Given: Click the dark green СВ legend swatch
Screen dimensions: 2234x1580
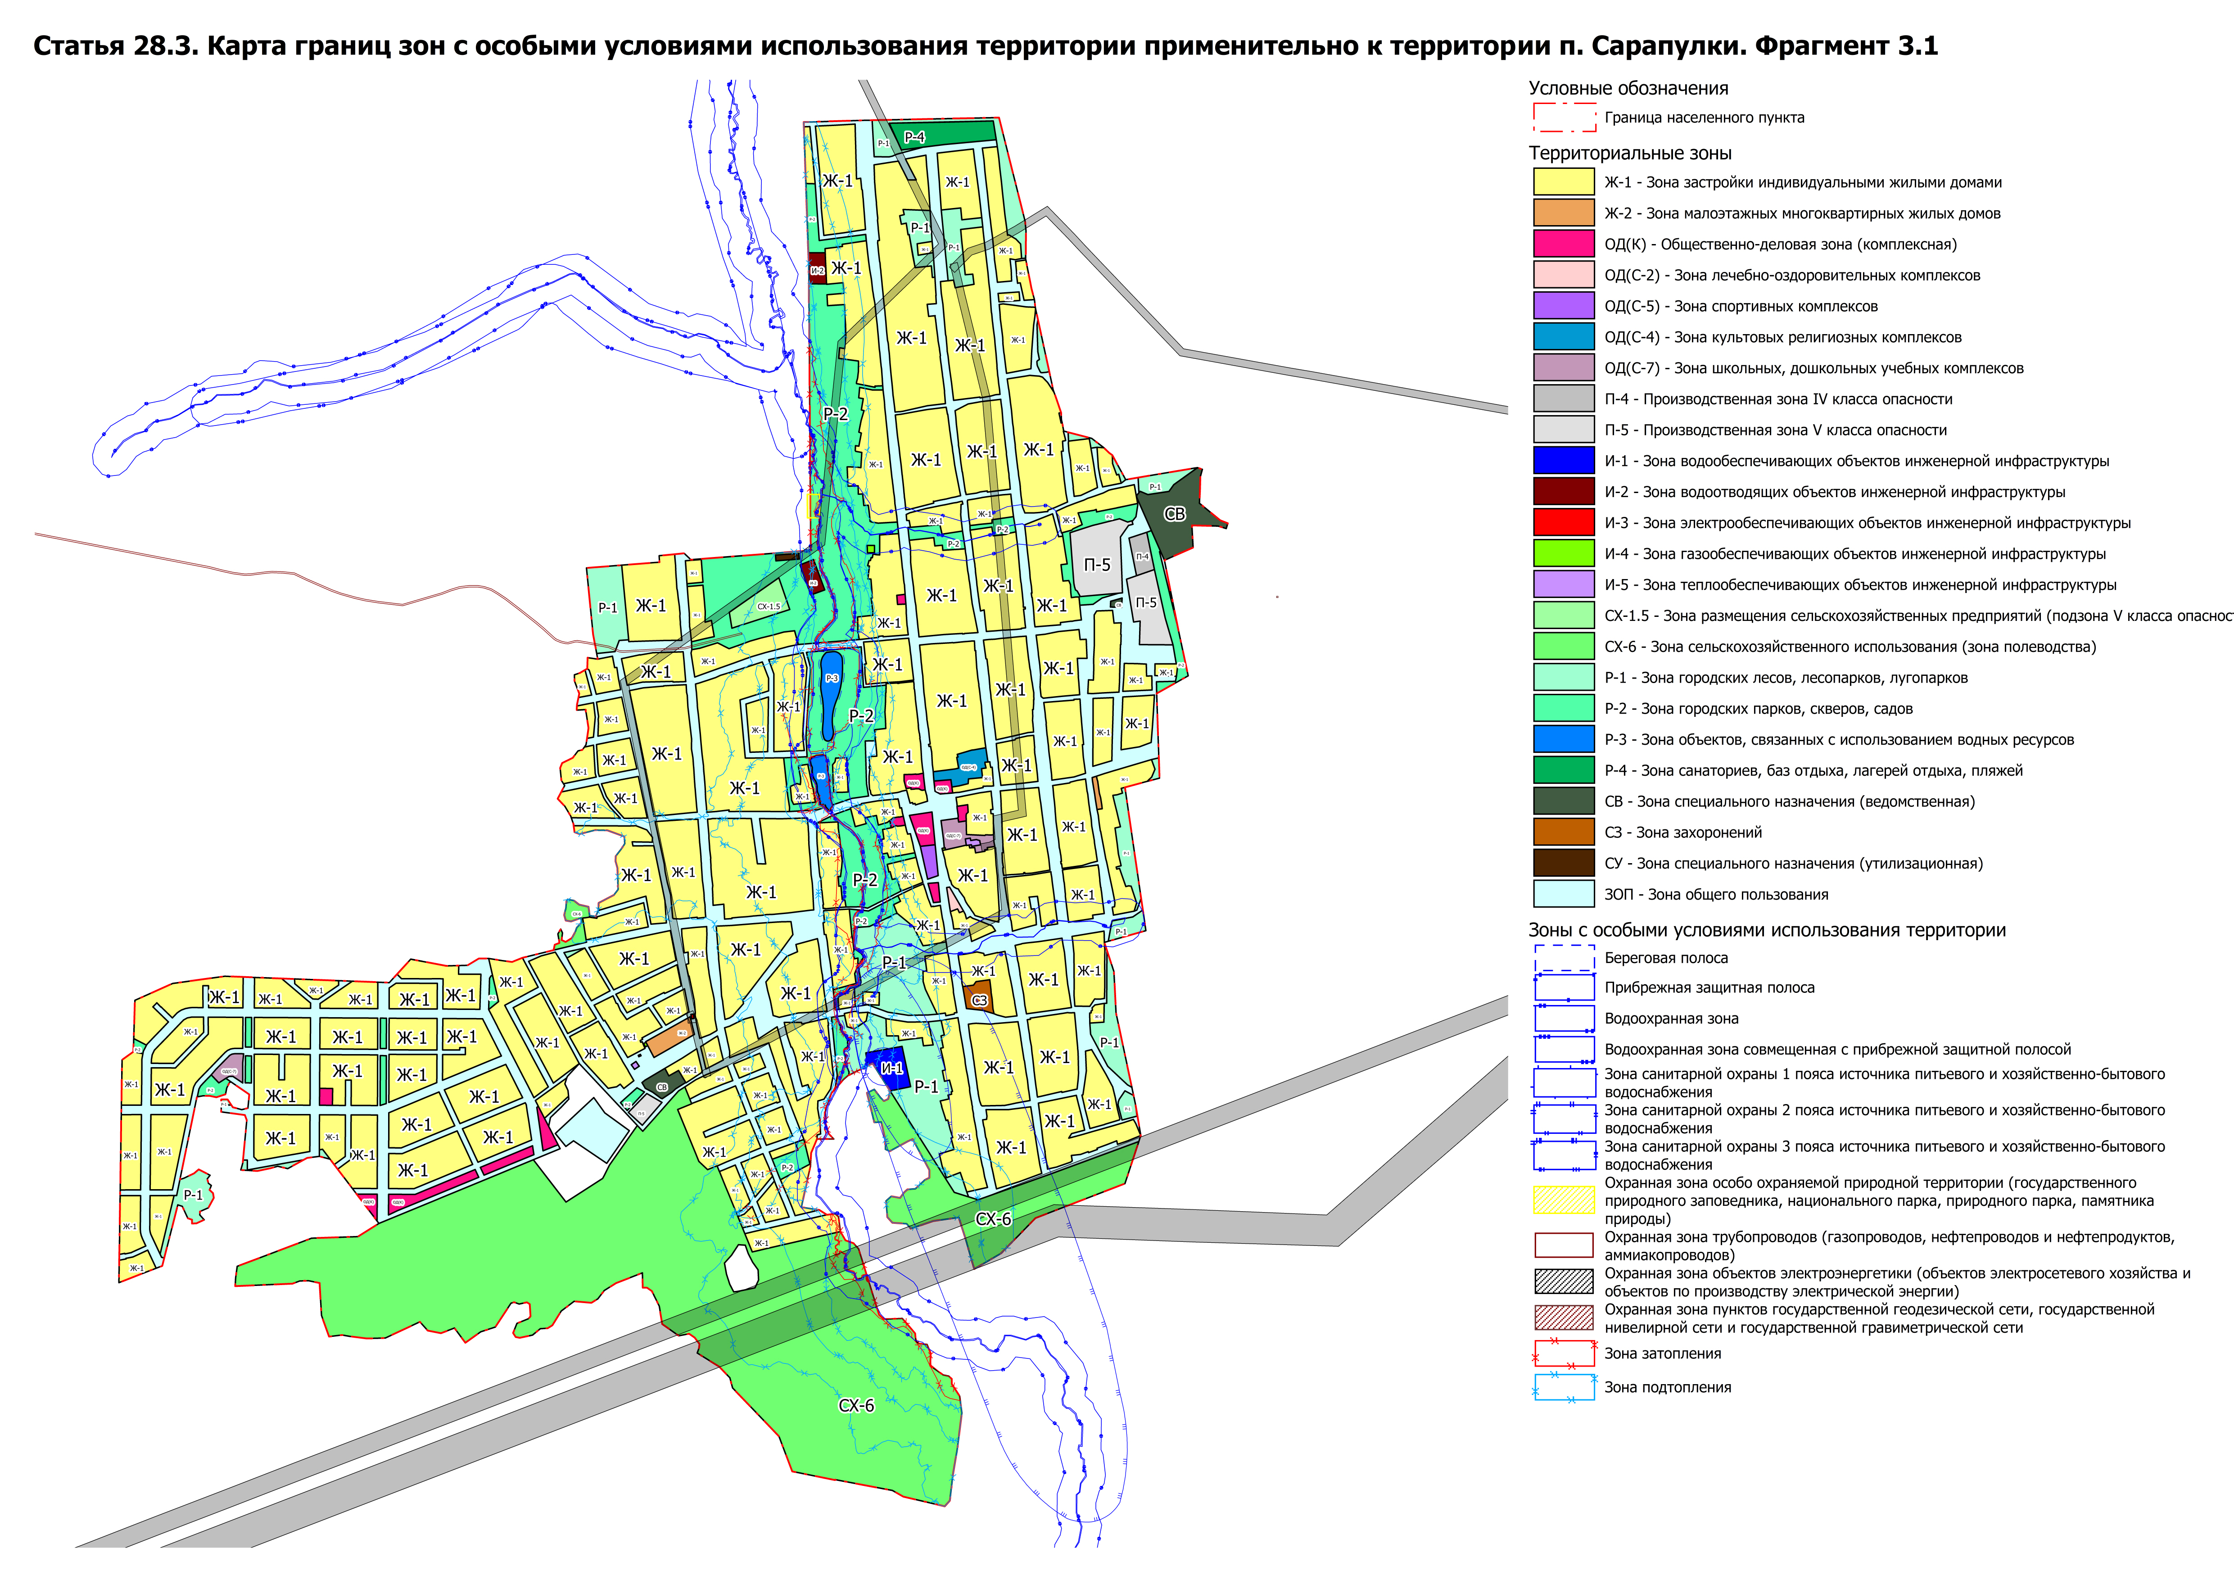Looking at the screenshot, I should pyautogui.click(x=1564, y=801).
